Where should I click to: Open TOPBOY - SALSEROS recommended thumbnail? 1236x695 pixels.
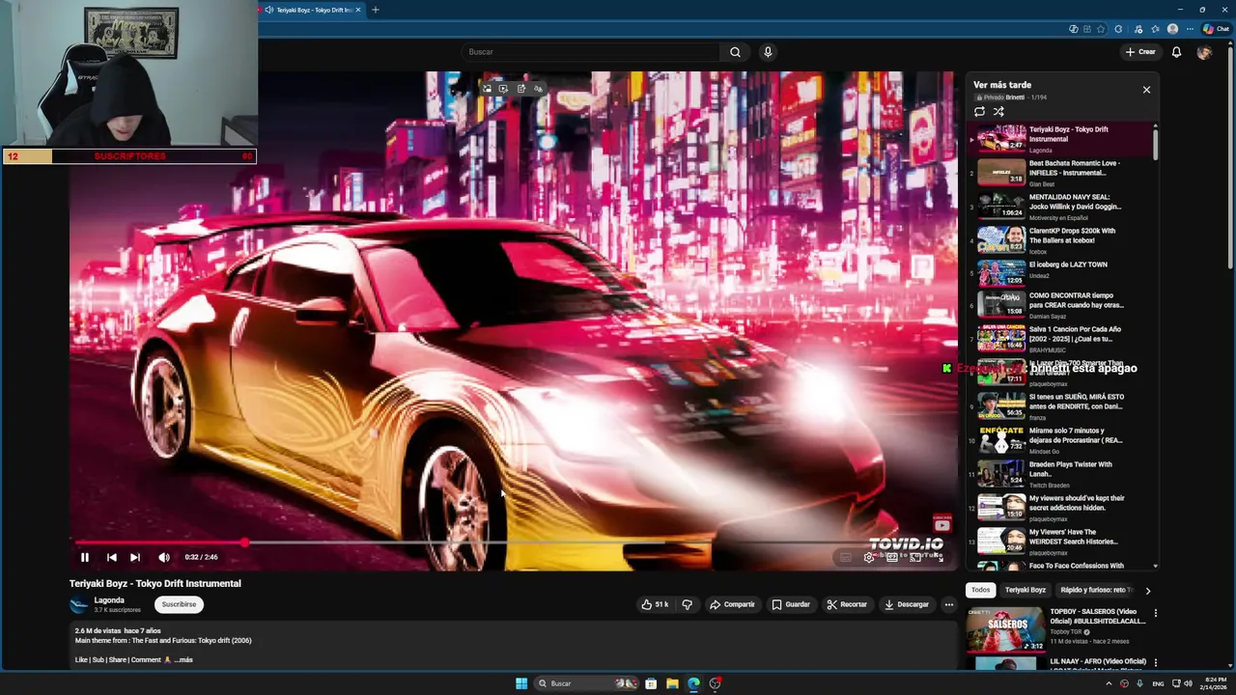point(1006,628)
